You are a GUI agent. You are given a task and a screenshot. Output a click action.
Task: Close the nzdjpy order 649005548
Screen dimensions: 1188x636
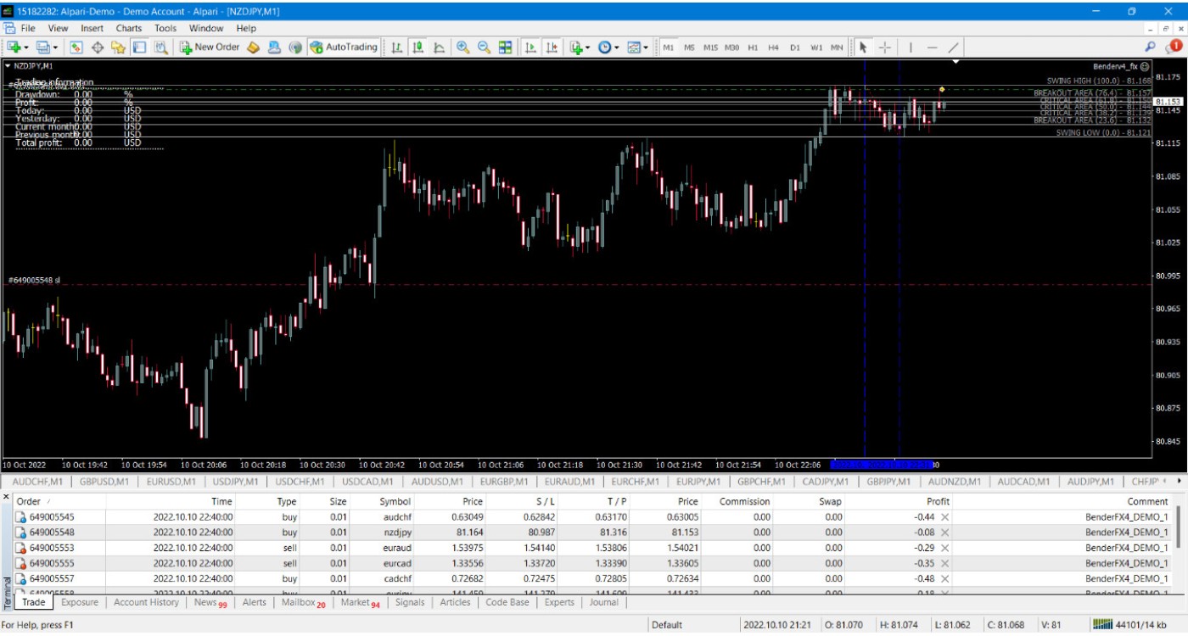[944, 533]
